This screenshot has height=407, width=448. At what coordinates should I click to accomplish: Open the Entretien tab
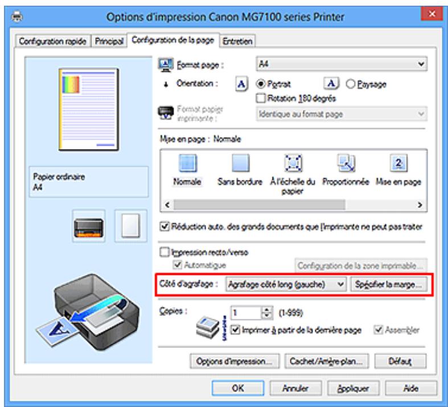pos(237,42)
